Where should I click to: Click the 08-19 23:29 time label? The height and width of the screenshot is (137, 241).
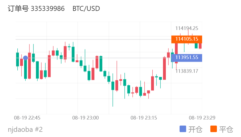202,118
